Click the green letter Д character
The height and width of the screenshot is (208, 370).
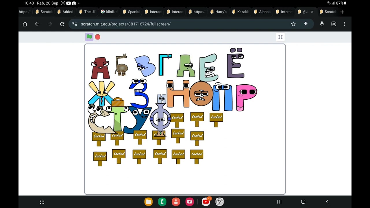pyautogui.click(x=186, y=66)
